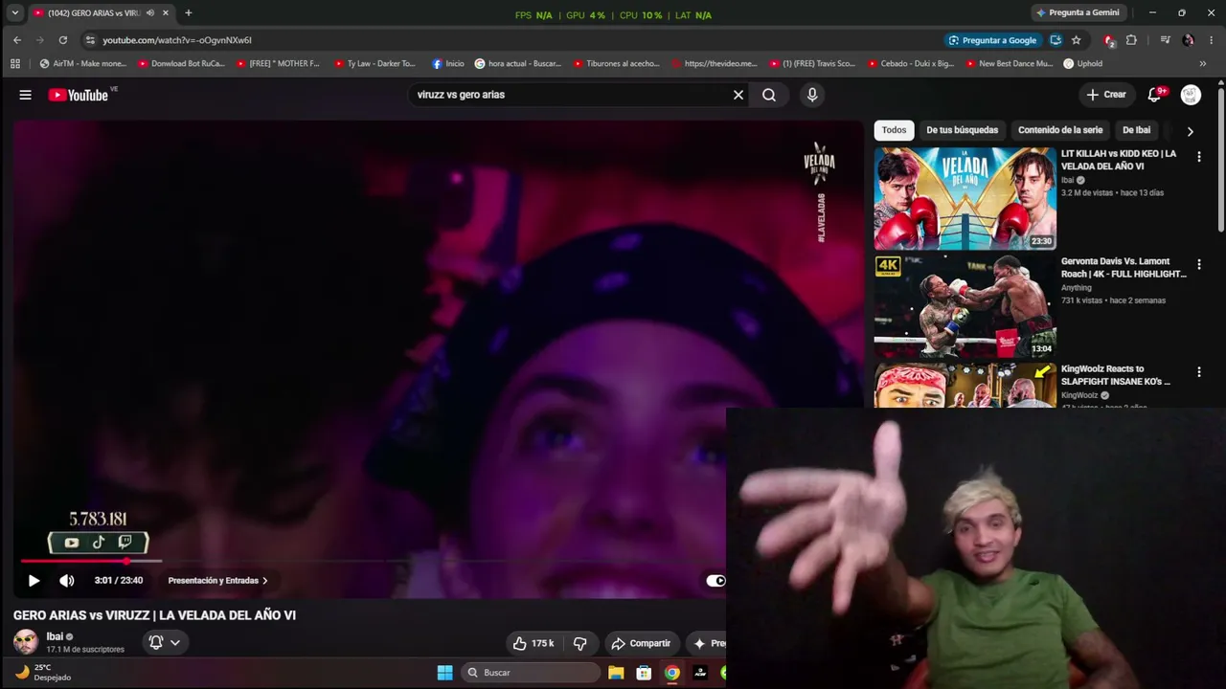Open KingWoolz Reacts video title
Image resolution: width=1226 pixels, height=689 pixels.
(1116, 375)
